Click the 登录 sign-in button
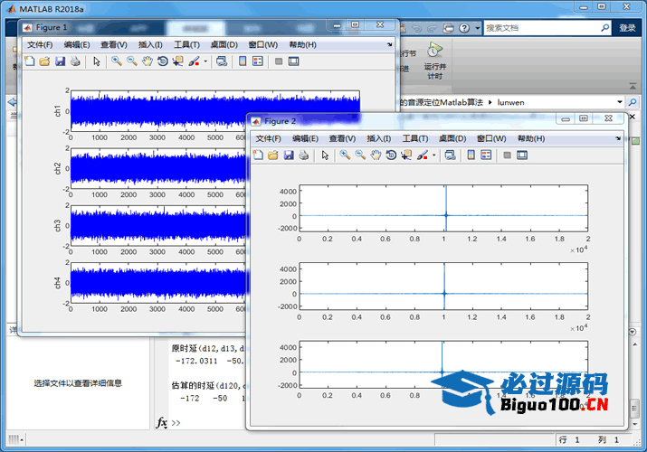The height and width of the screenshot is (452, 647). click(627, 28)
